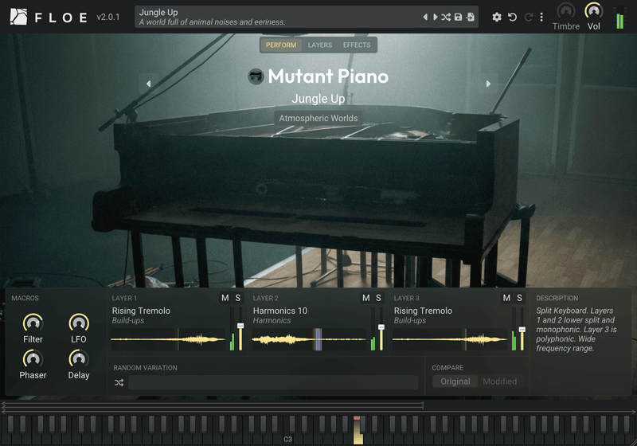Screen dimensions: 637x446
Task: Click the Random Variation shuffle icon
Action: pyautogui.click(x=119, y=382)
